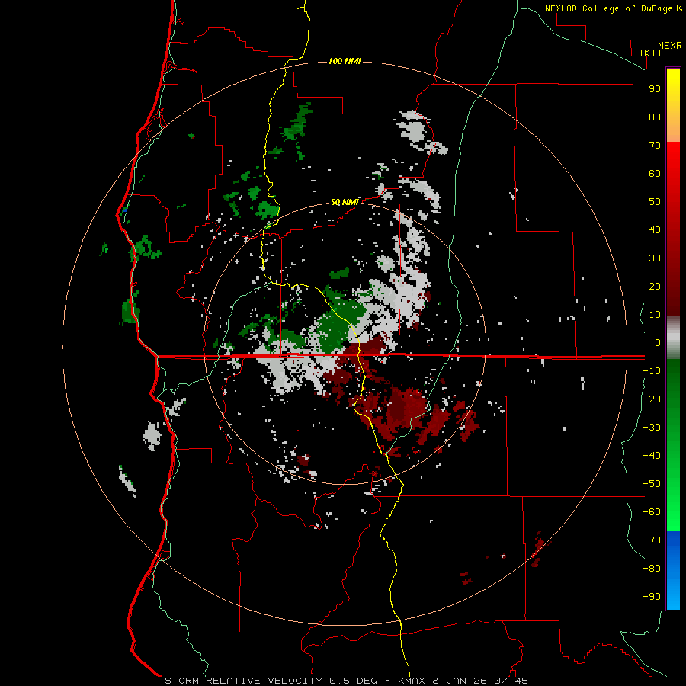Click the -60 scale value
The height and width of the screenshot is (686, 686).
(652, 512)
